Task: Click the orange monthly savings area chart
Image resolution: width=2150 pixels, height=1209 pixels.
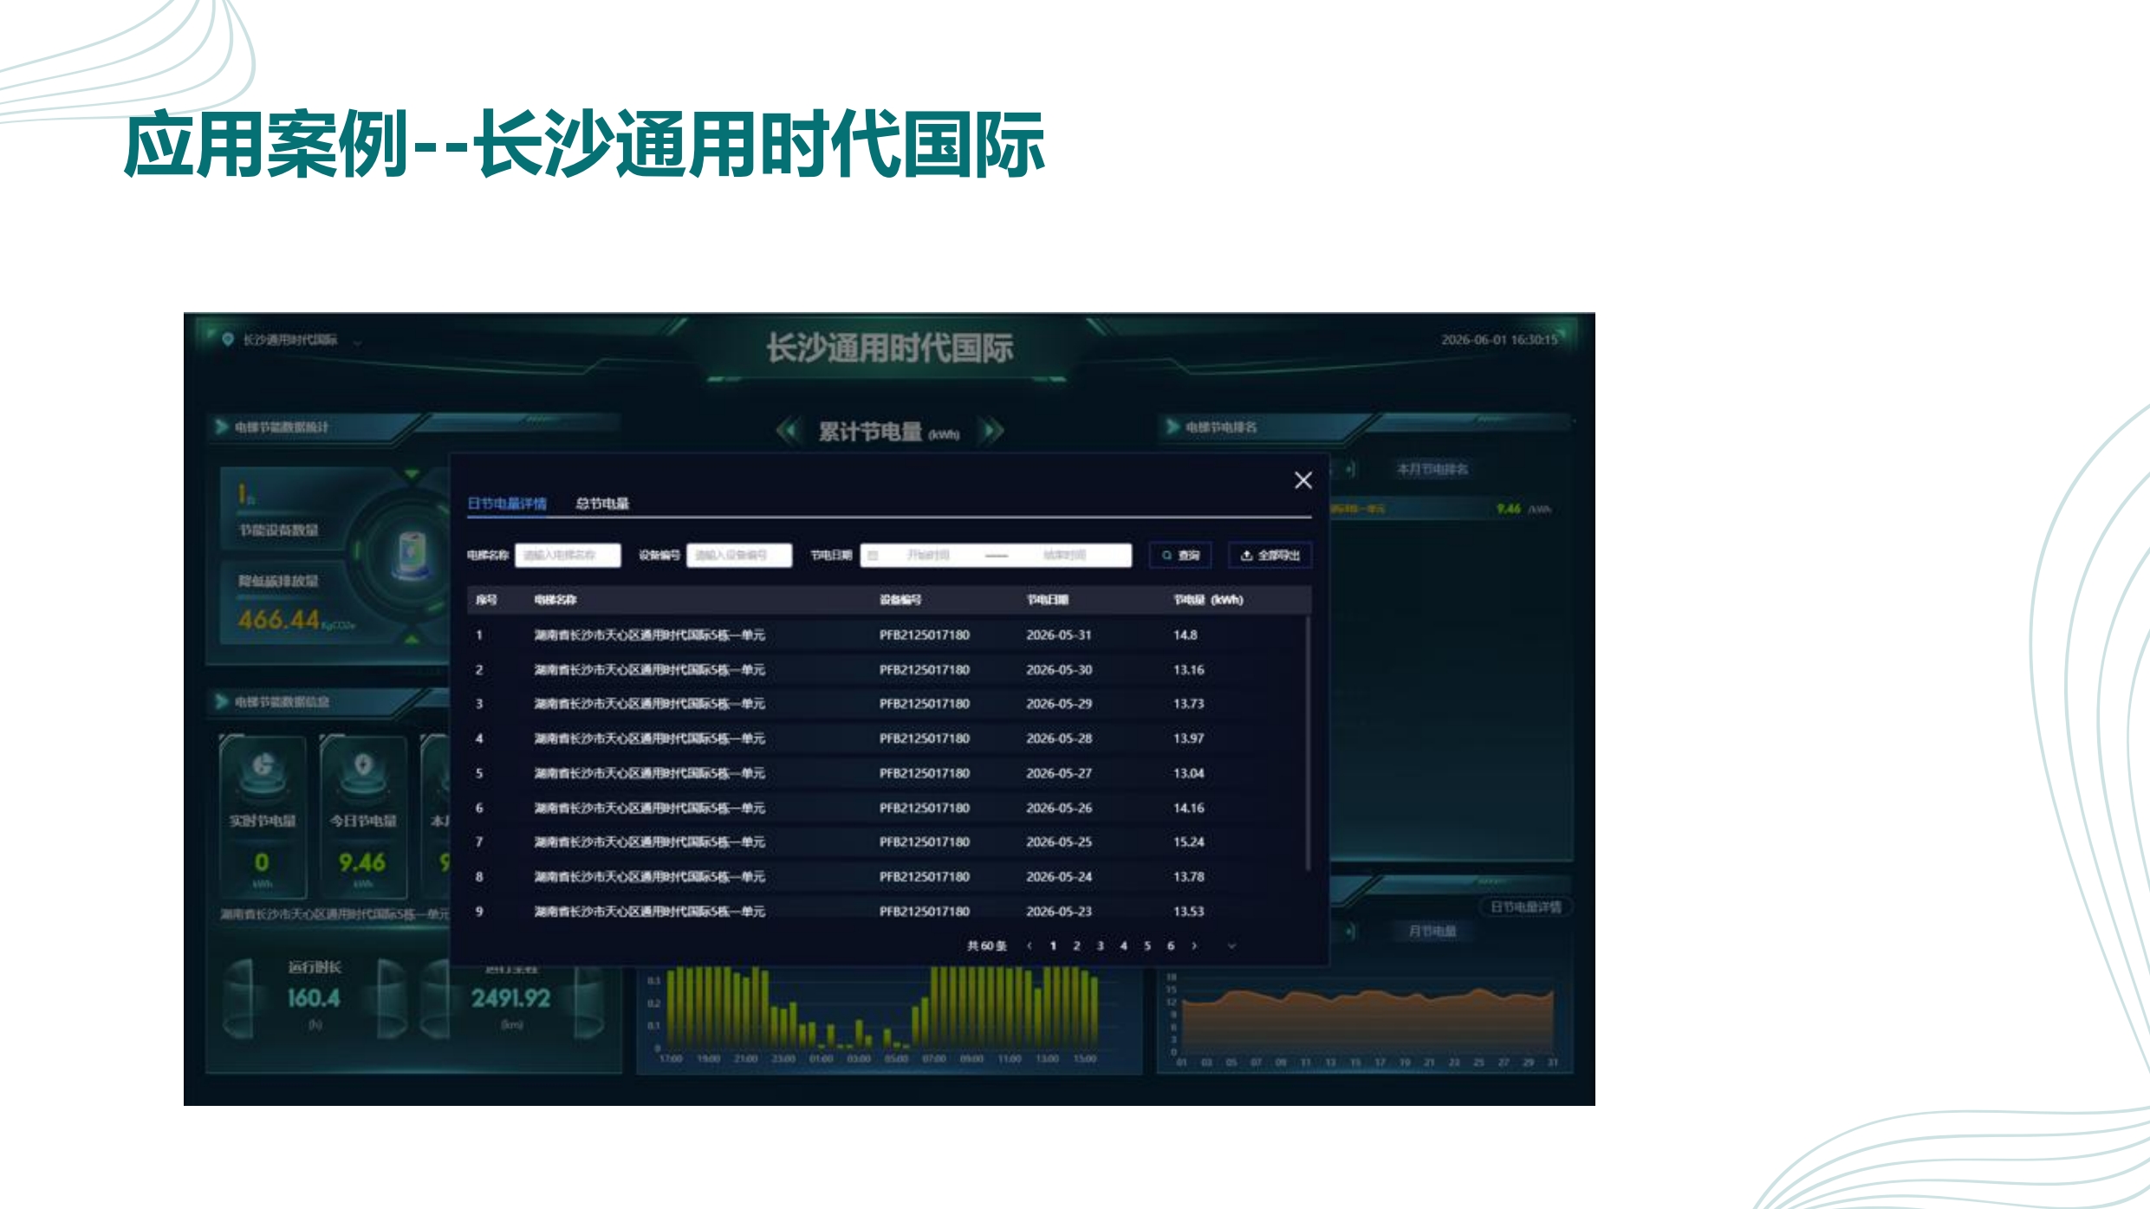Action: (1367, 1019)
